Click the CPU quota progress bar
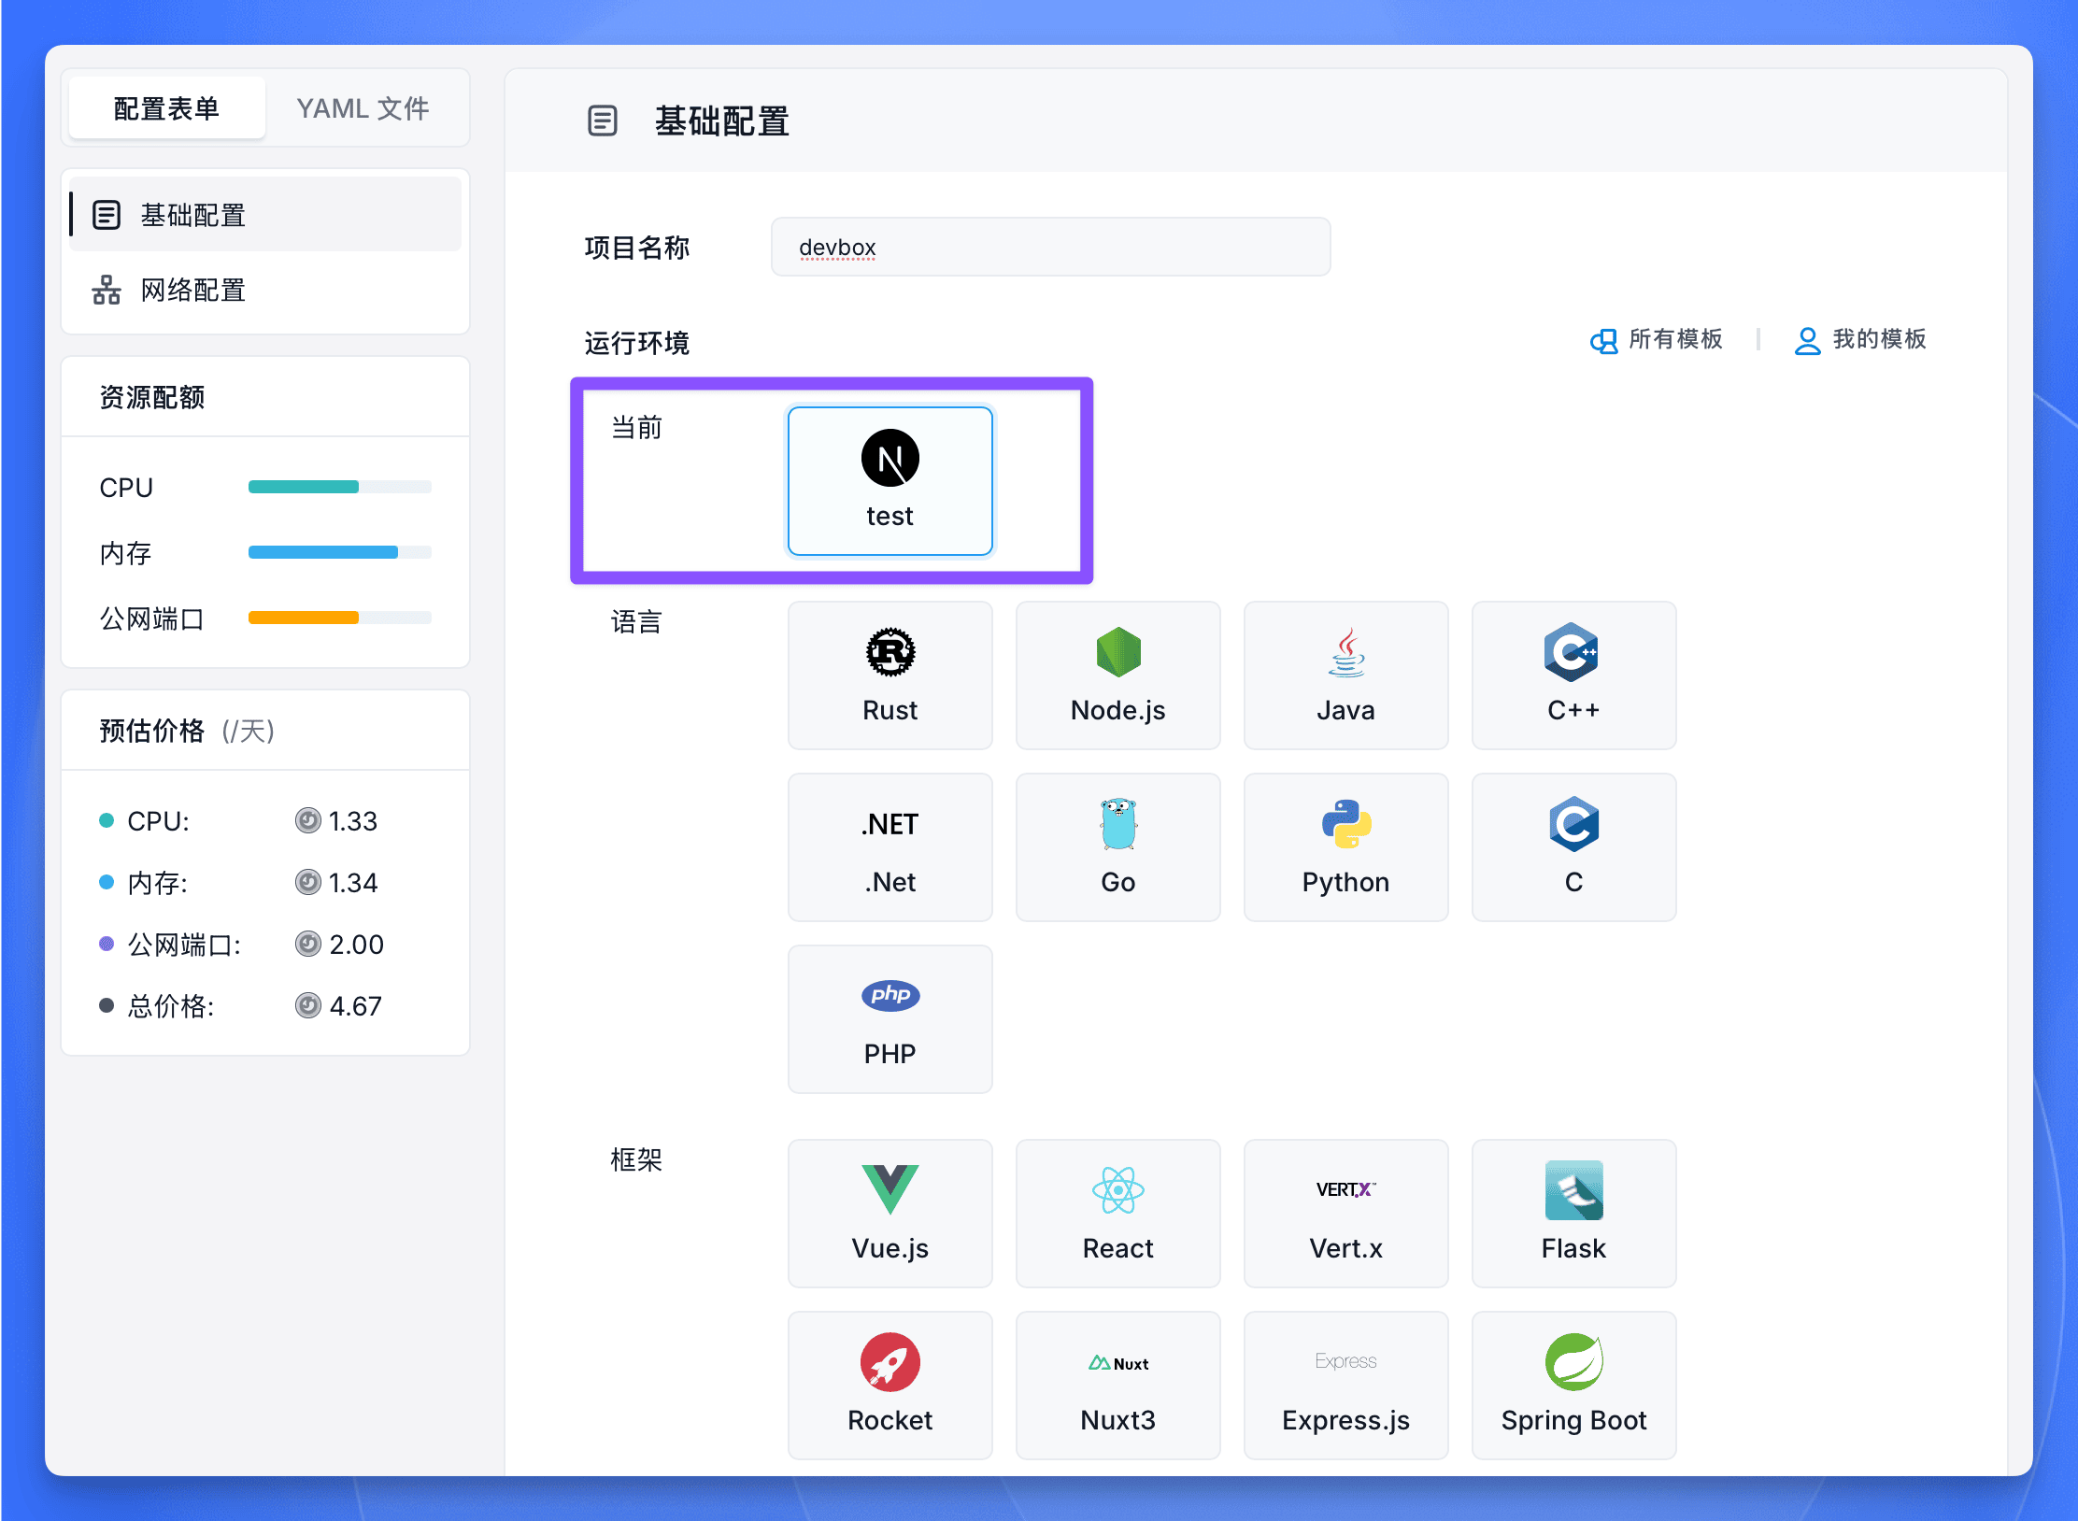The image size is (2078, 1521). pyautogui.click(x=339, y=487)
